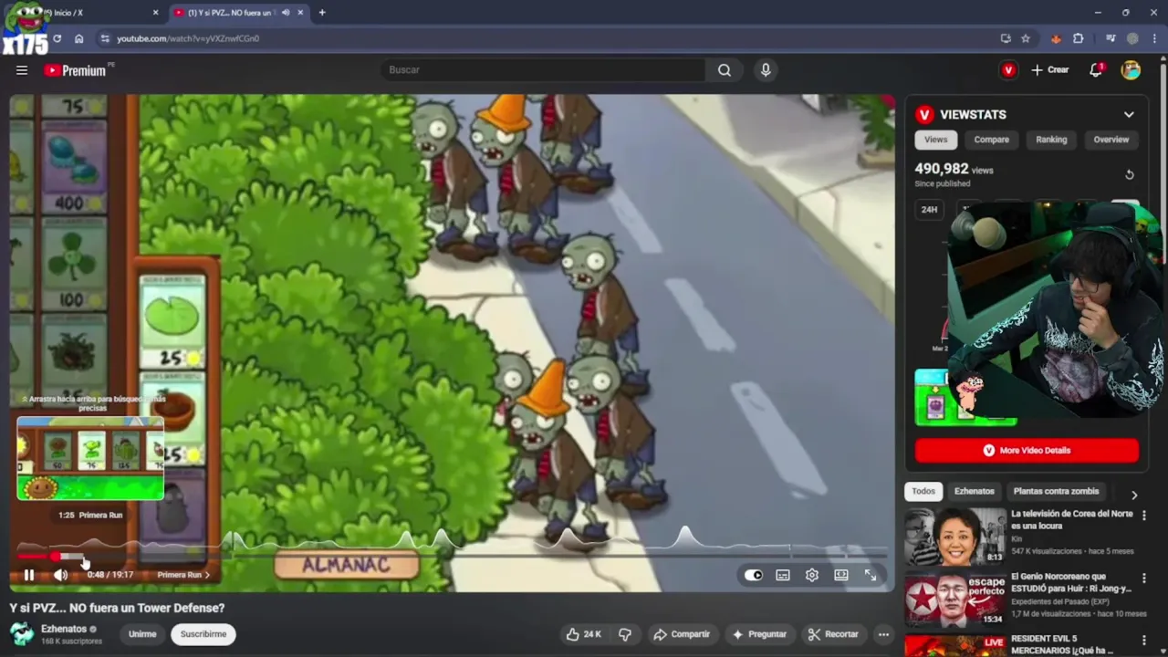The width and height of the screenshot is (1168, 657).
Task: Open the YouTube hamburger guide menu
Action: pos(22,70)
